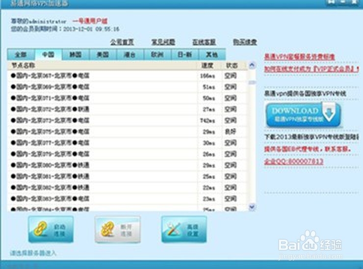Open the 日-新 tab
Viewport: 363px width, 269px height.
(x=185, y=54)
